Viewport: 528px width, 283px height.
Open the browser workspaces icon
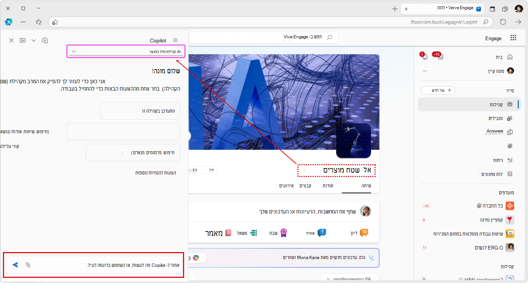(x=505, y=8)
